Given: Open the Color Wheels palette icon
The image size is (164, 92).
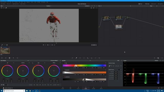Looking at the screenshot, I should pos(9,58).
